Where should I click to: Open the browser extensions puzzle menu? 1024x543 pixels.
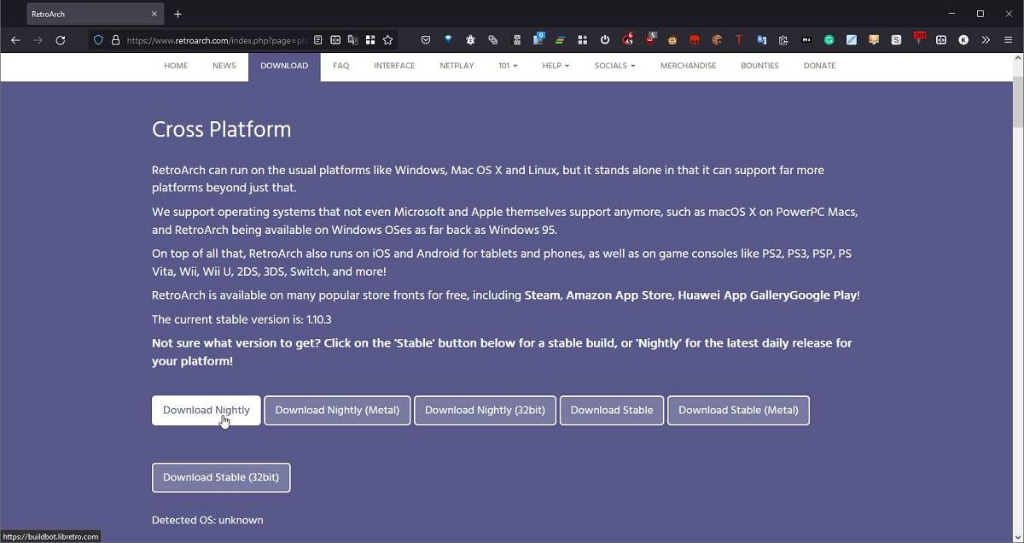(x=583, y=39)
